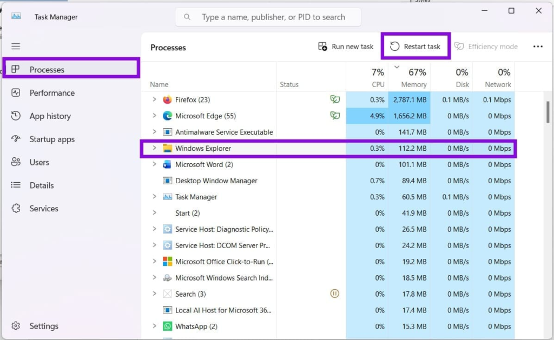Open the Users page
Viewport: 554px width, 340px height.
click(71, 162)
